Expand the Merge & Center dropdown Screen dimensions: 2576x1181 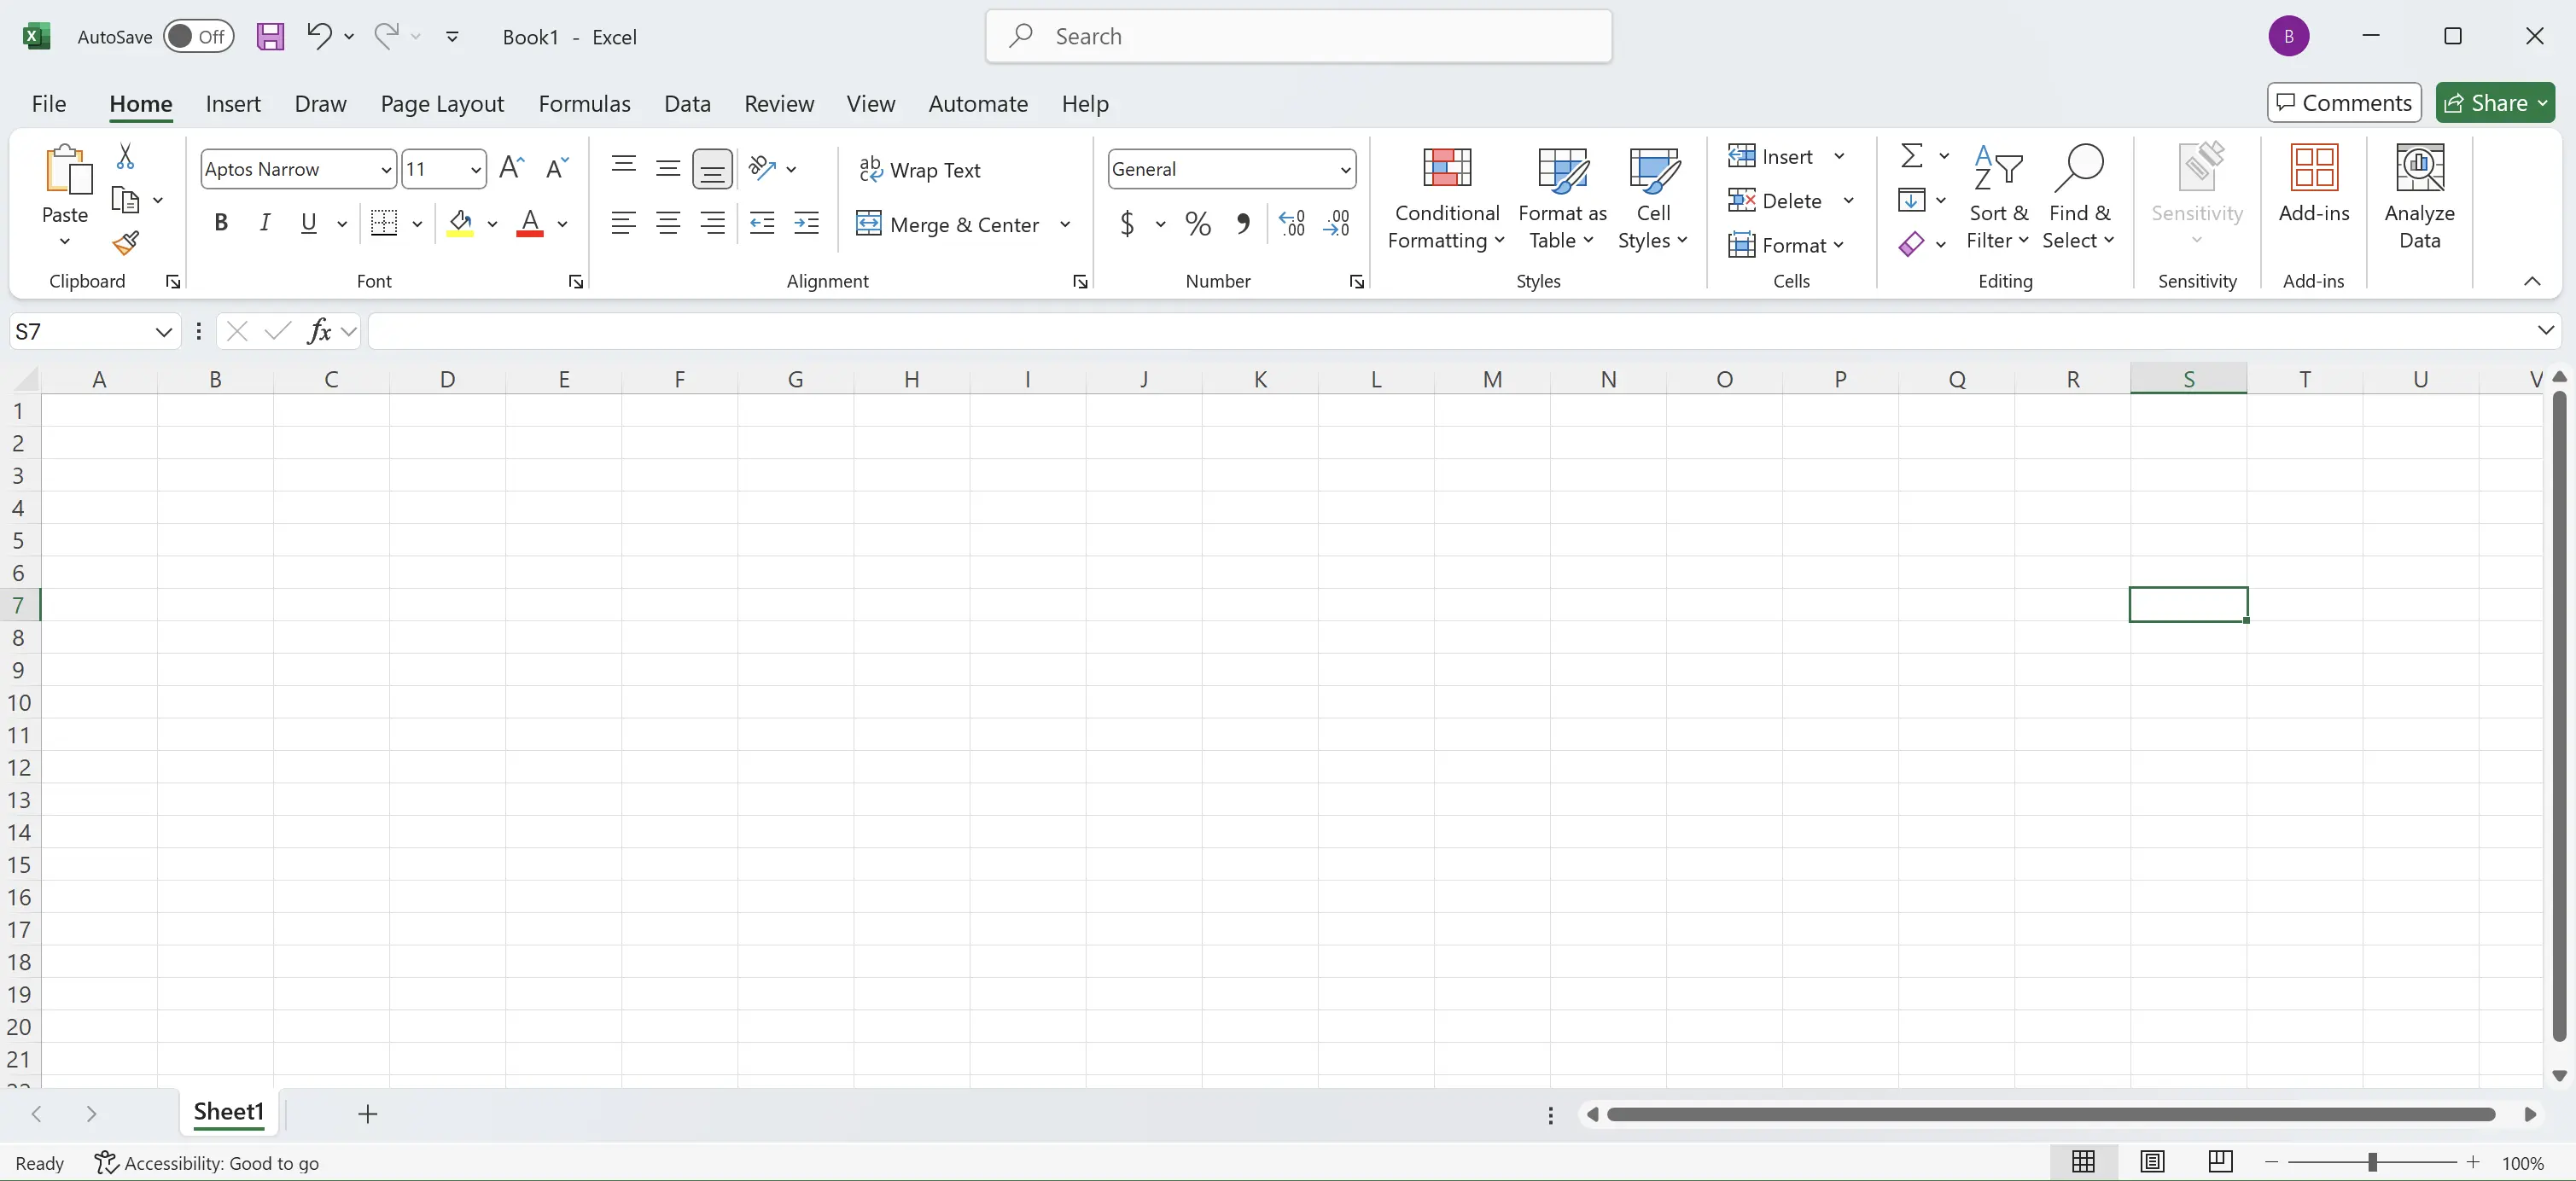(1066, 224)
